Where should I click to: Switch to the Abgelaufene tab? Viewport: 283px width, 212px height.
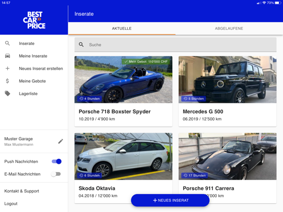click(229, 29)
